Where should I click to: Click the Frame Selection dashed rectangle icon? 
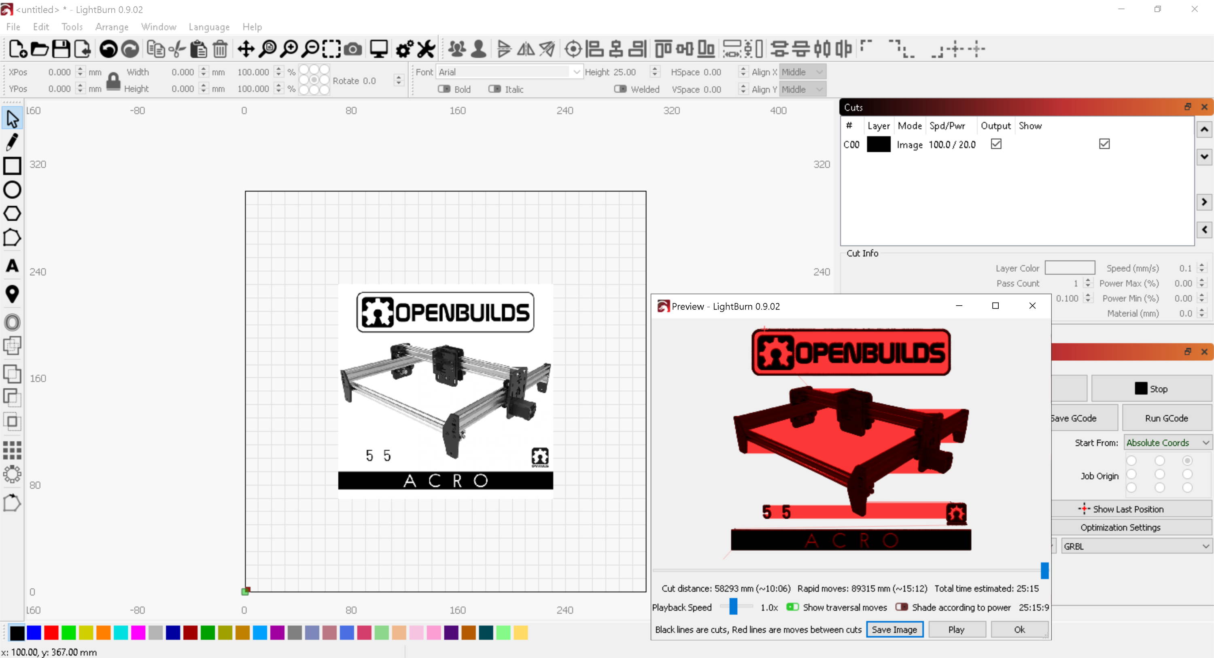[x=332, y=49]
